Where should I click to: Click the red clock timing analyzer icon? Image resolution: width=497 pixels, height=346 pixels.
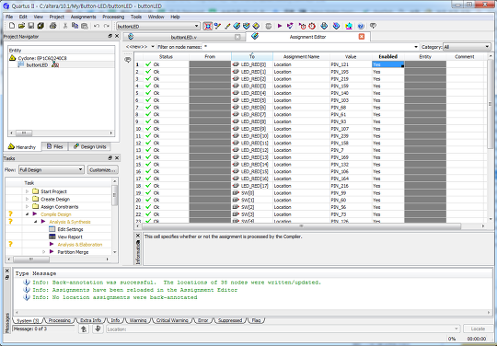[x=312, y=26]
